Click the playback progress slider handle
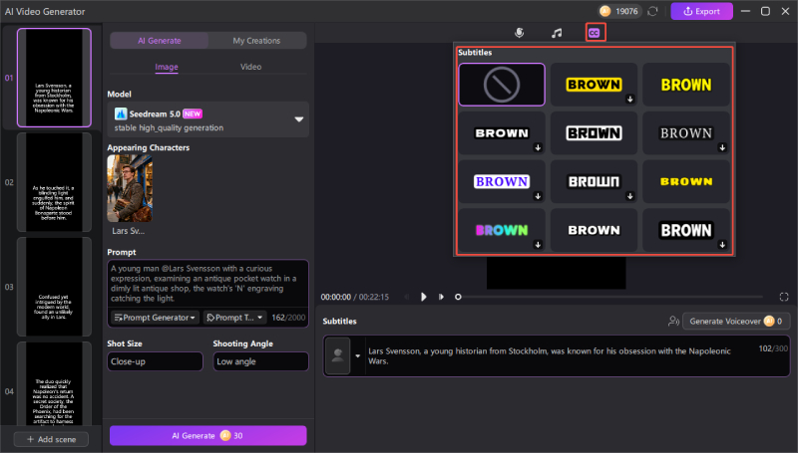798x453 pixels. 458,297
